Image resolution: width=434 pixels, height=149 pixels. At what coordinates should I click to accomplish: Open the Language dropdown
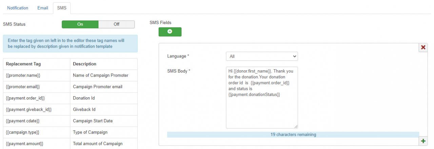(x=262, y=56)
